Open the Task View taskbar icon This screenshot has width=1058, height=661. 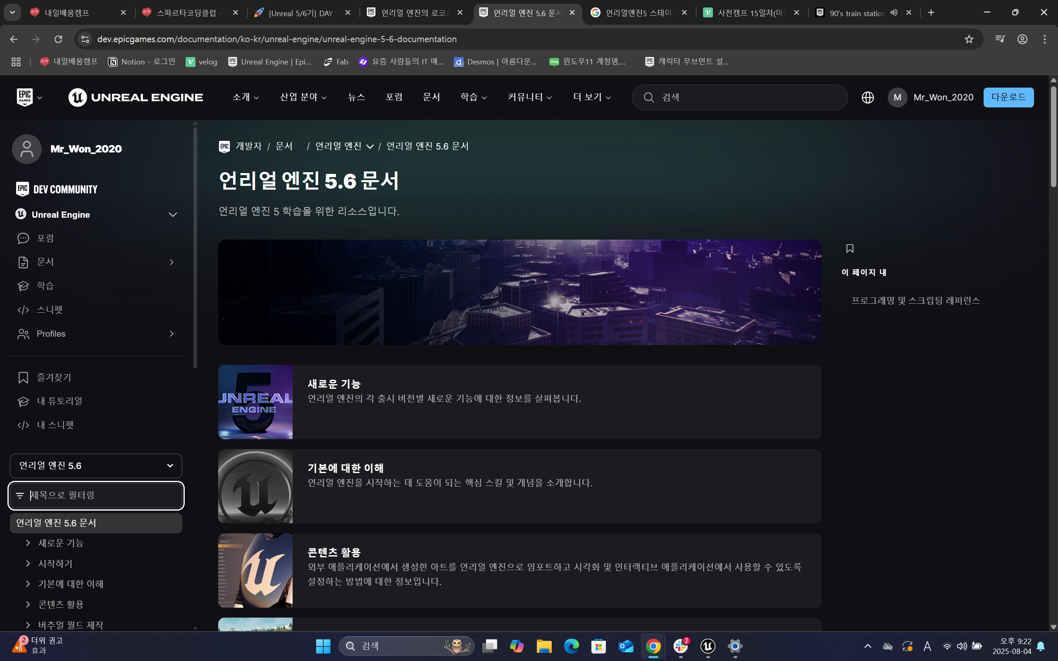[490, 646]
